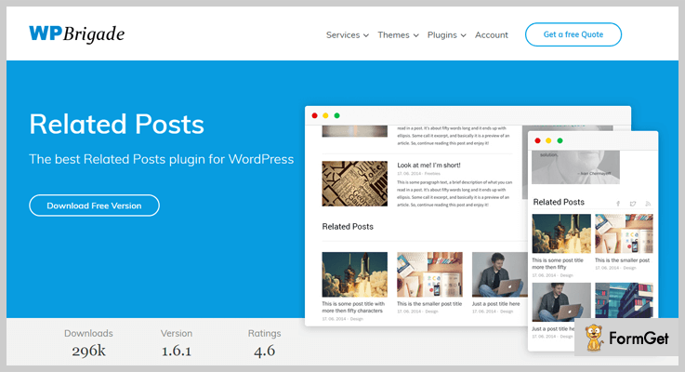Viewport: 685px width, 372px height.
Task: Click the red dot in the large preview window
Action: 314,115
